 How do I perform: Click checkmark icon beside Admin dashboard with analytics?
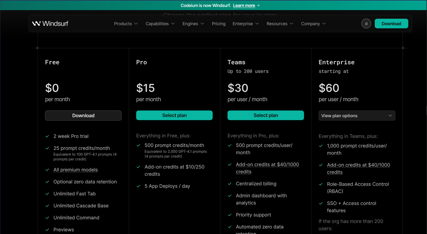point(230,196)
